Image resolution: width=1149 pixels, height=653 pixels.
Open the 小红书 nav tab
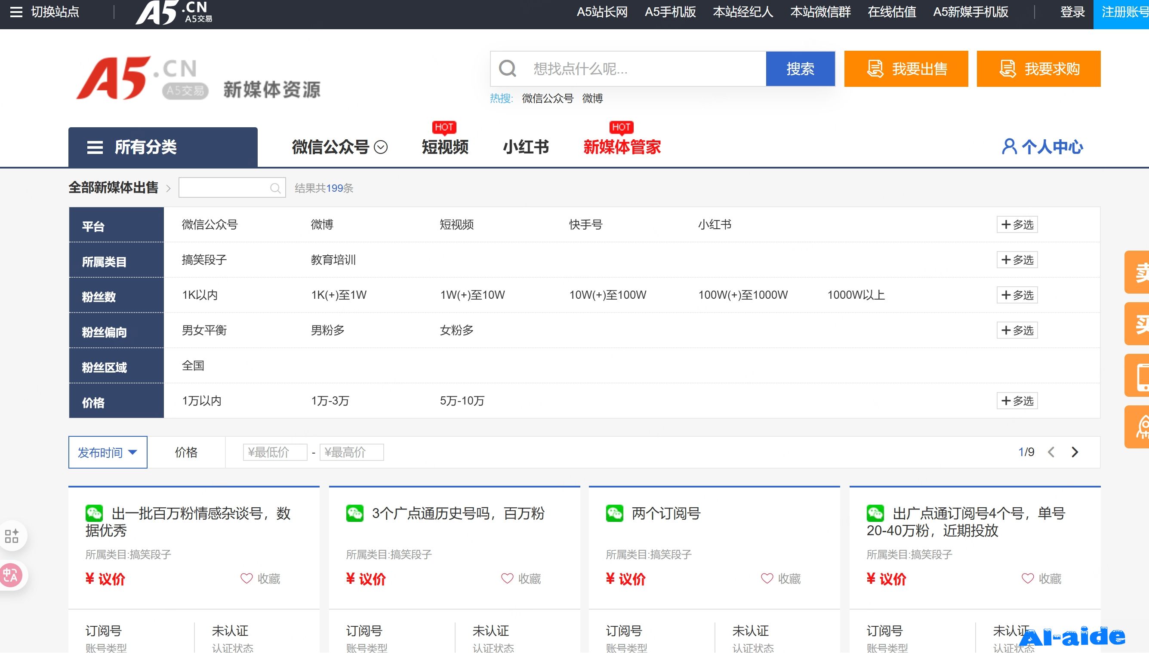[526, 147]
